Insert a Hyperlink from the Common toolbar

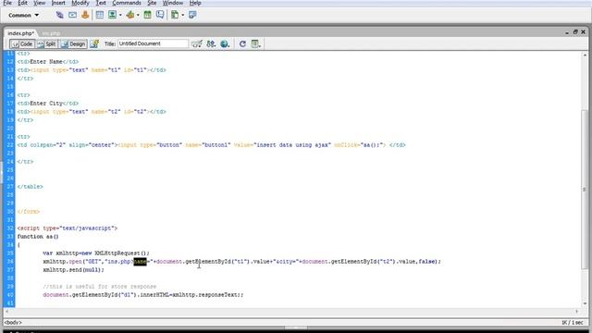coord(59,15)
